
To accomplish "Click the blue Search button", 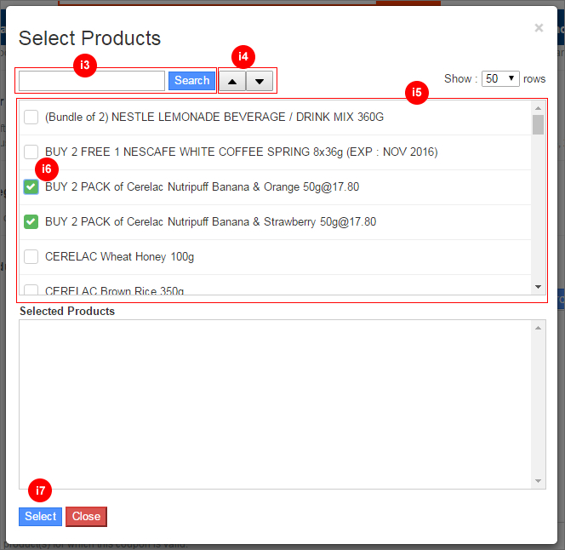I will 191,81.
